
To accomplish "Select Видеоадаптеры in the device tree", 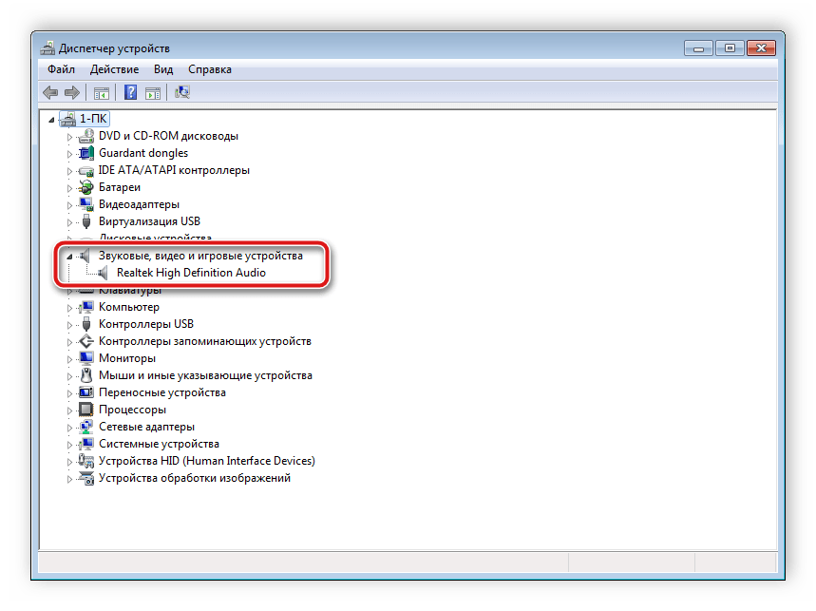I will [x=139, y=204].
